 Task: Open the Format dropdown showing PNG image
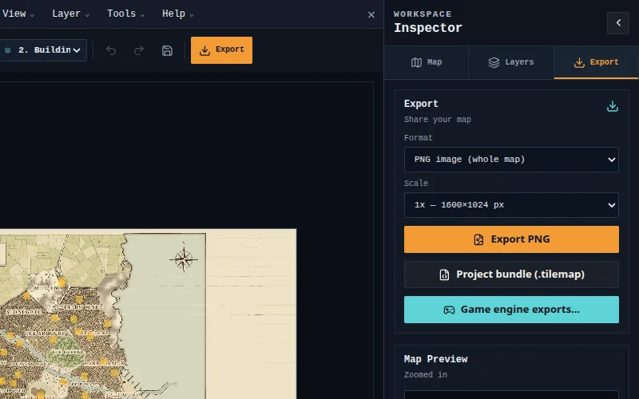click(511, 160)
